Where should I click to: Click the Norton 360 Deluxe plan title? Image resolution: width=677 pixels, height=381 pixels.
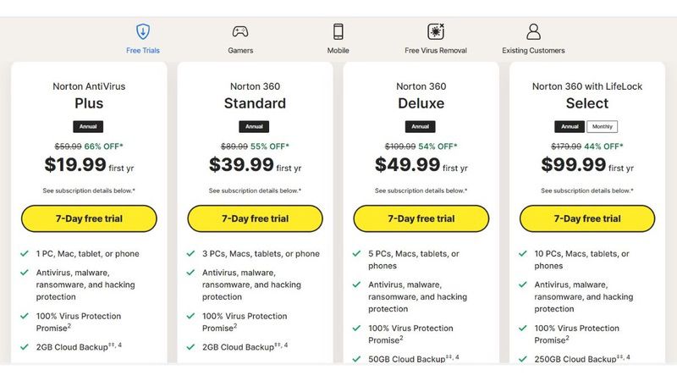point(421,96)
